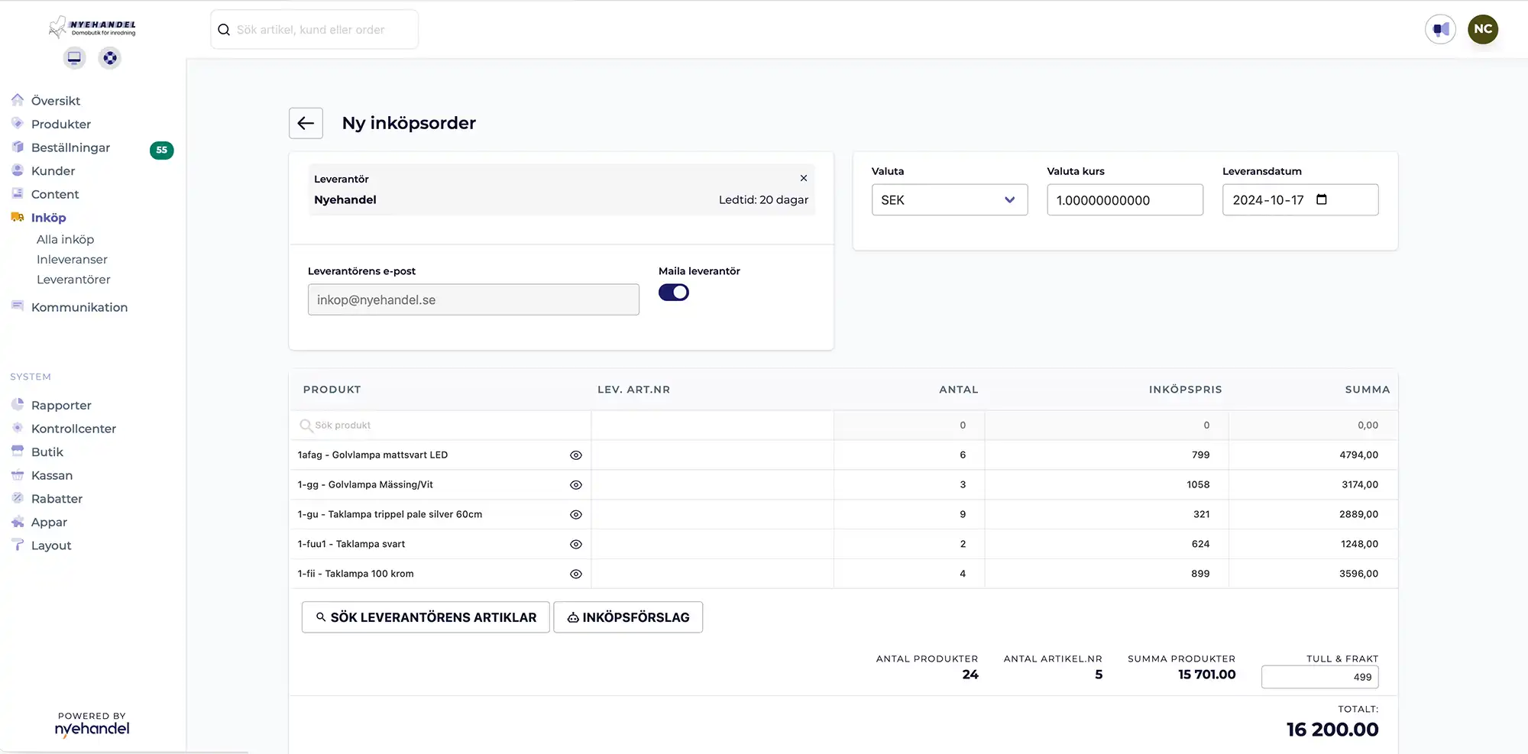
Task: Click eye icon for Taklampa svart
Action: tap(576, 545)
